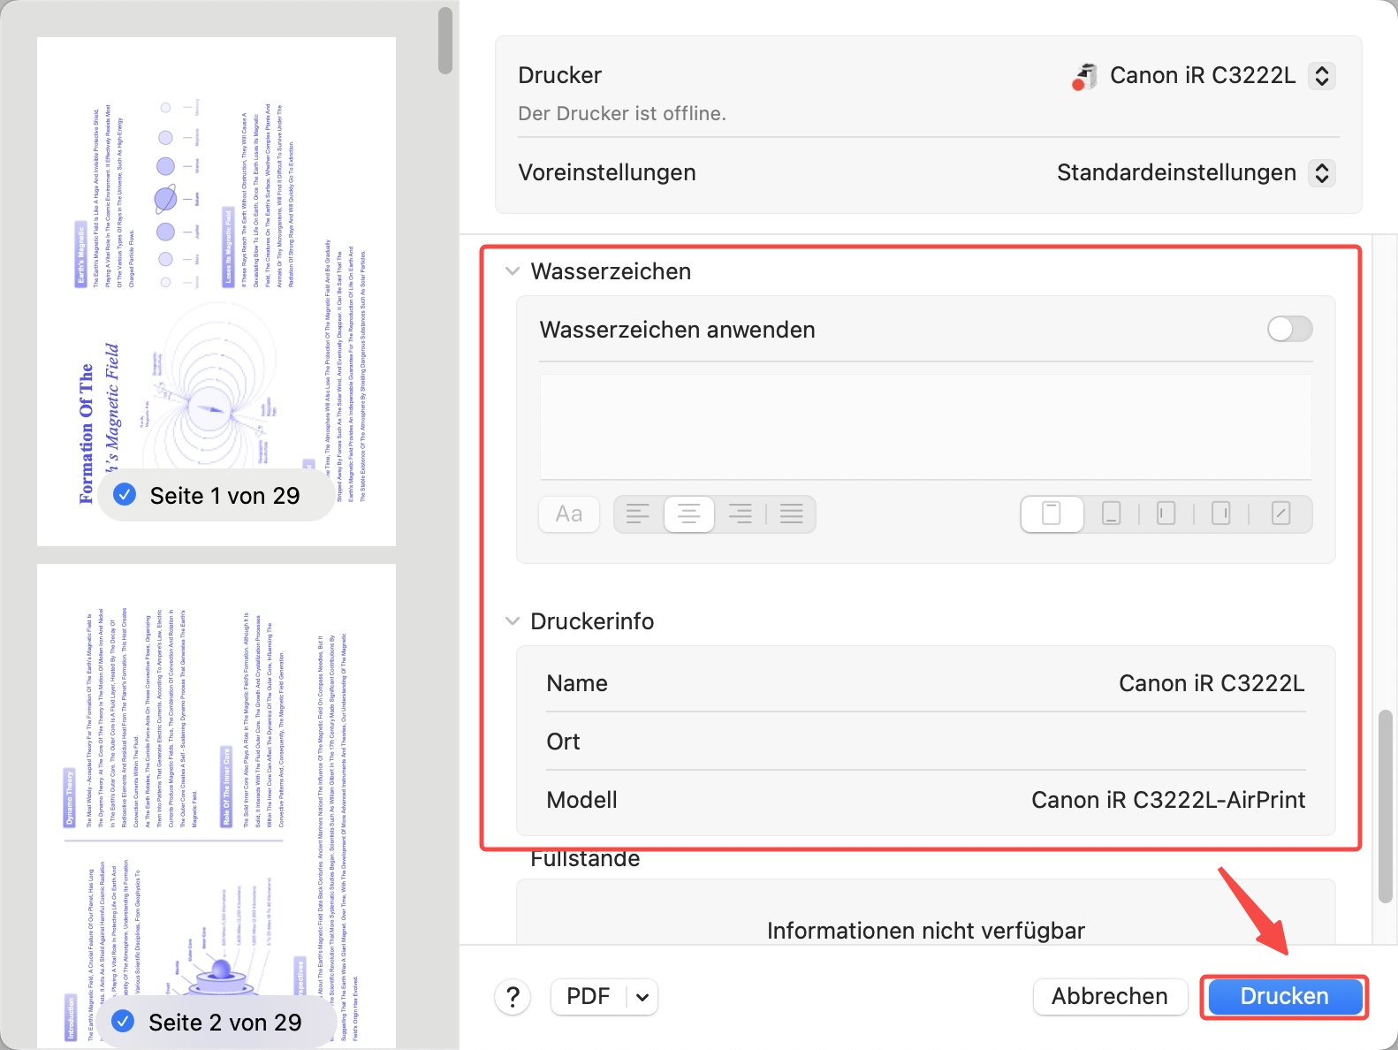Justify the watermark text
Image resolution: width=1398 pixels, height=1050 pixels.
(792, 514)
